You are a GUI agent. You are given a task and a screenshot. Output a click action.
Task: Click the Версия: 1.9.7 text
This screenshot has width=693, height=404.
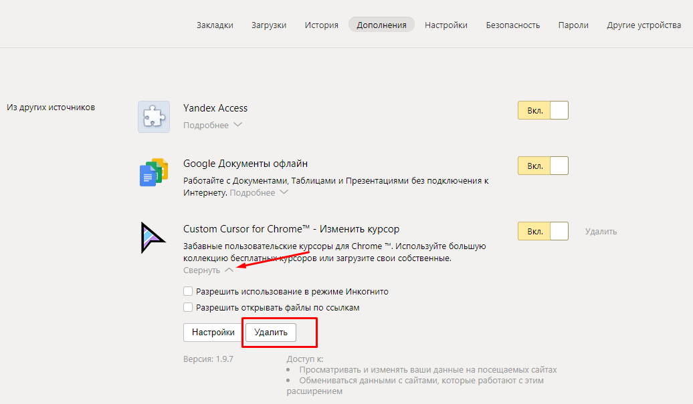[208, 359]
